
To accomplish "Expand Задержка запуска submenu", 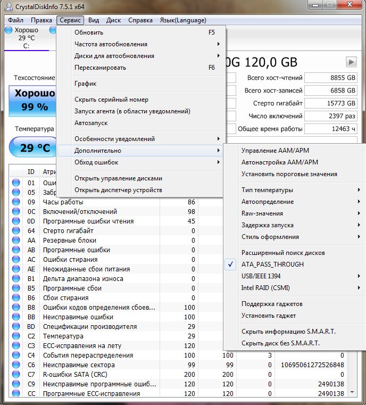I will [294, 225].
